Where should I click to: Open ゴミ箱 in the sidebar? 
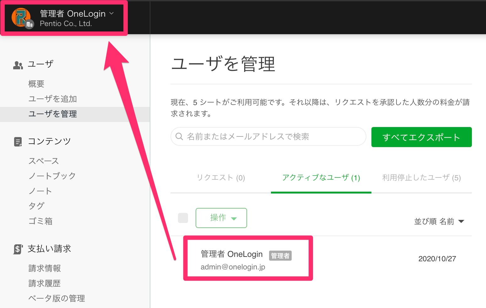point(40,221)
